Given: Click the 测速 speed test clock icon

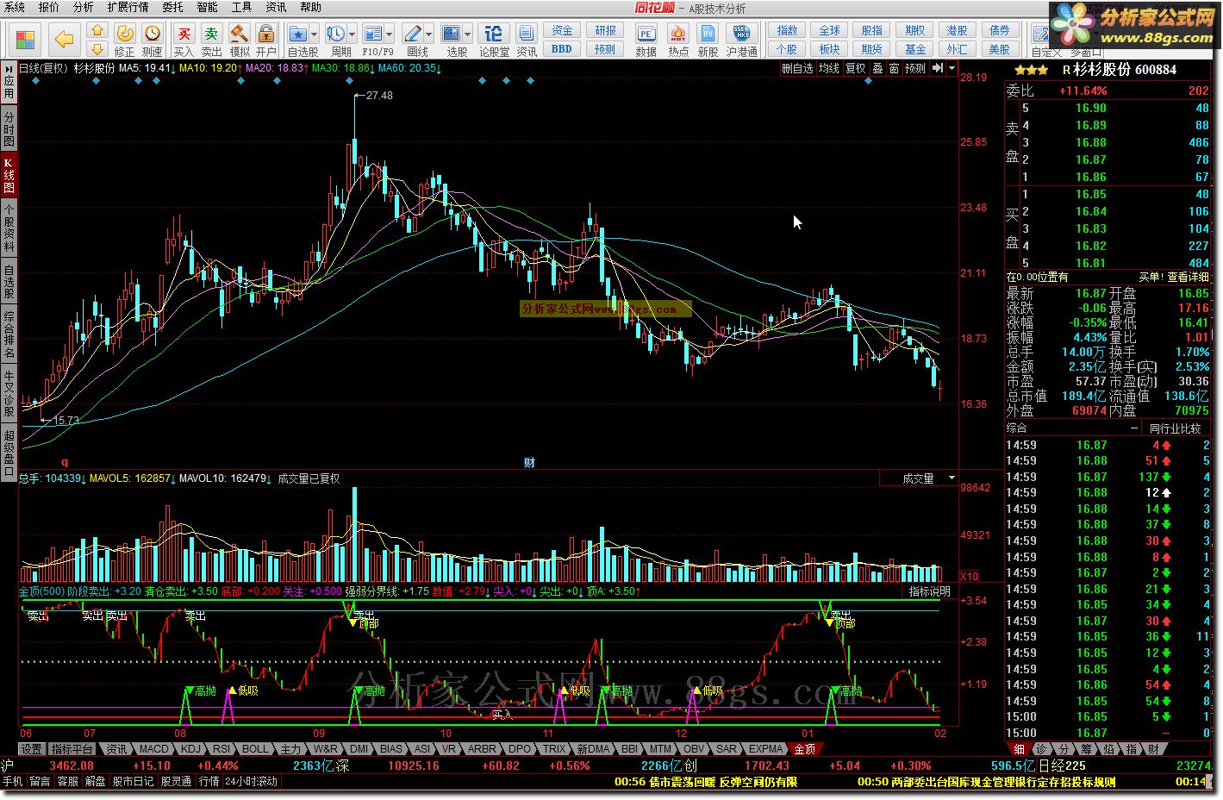Looking at the screenshot, I should tap(153, 34).
